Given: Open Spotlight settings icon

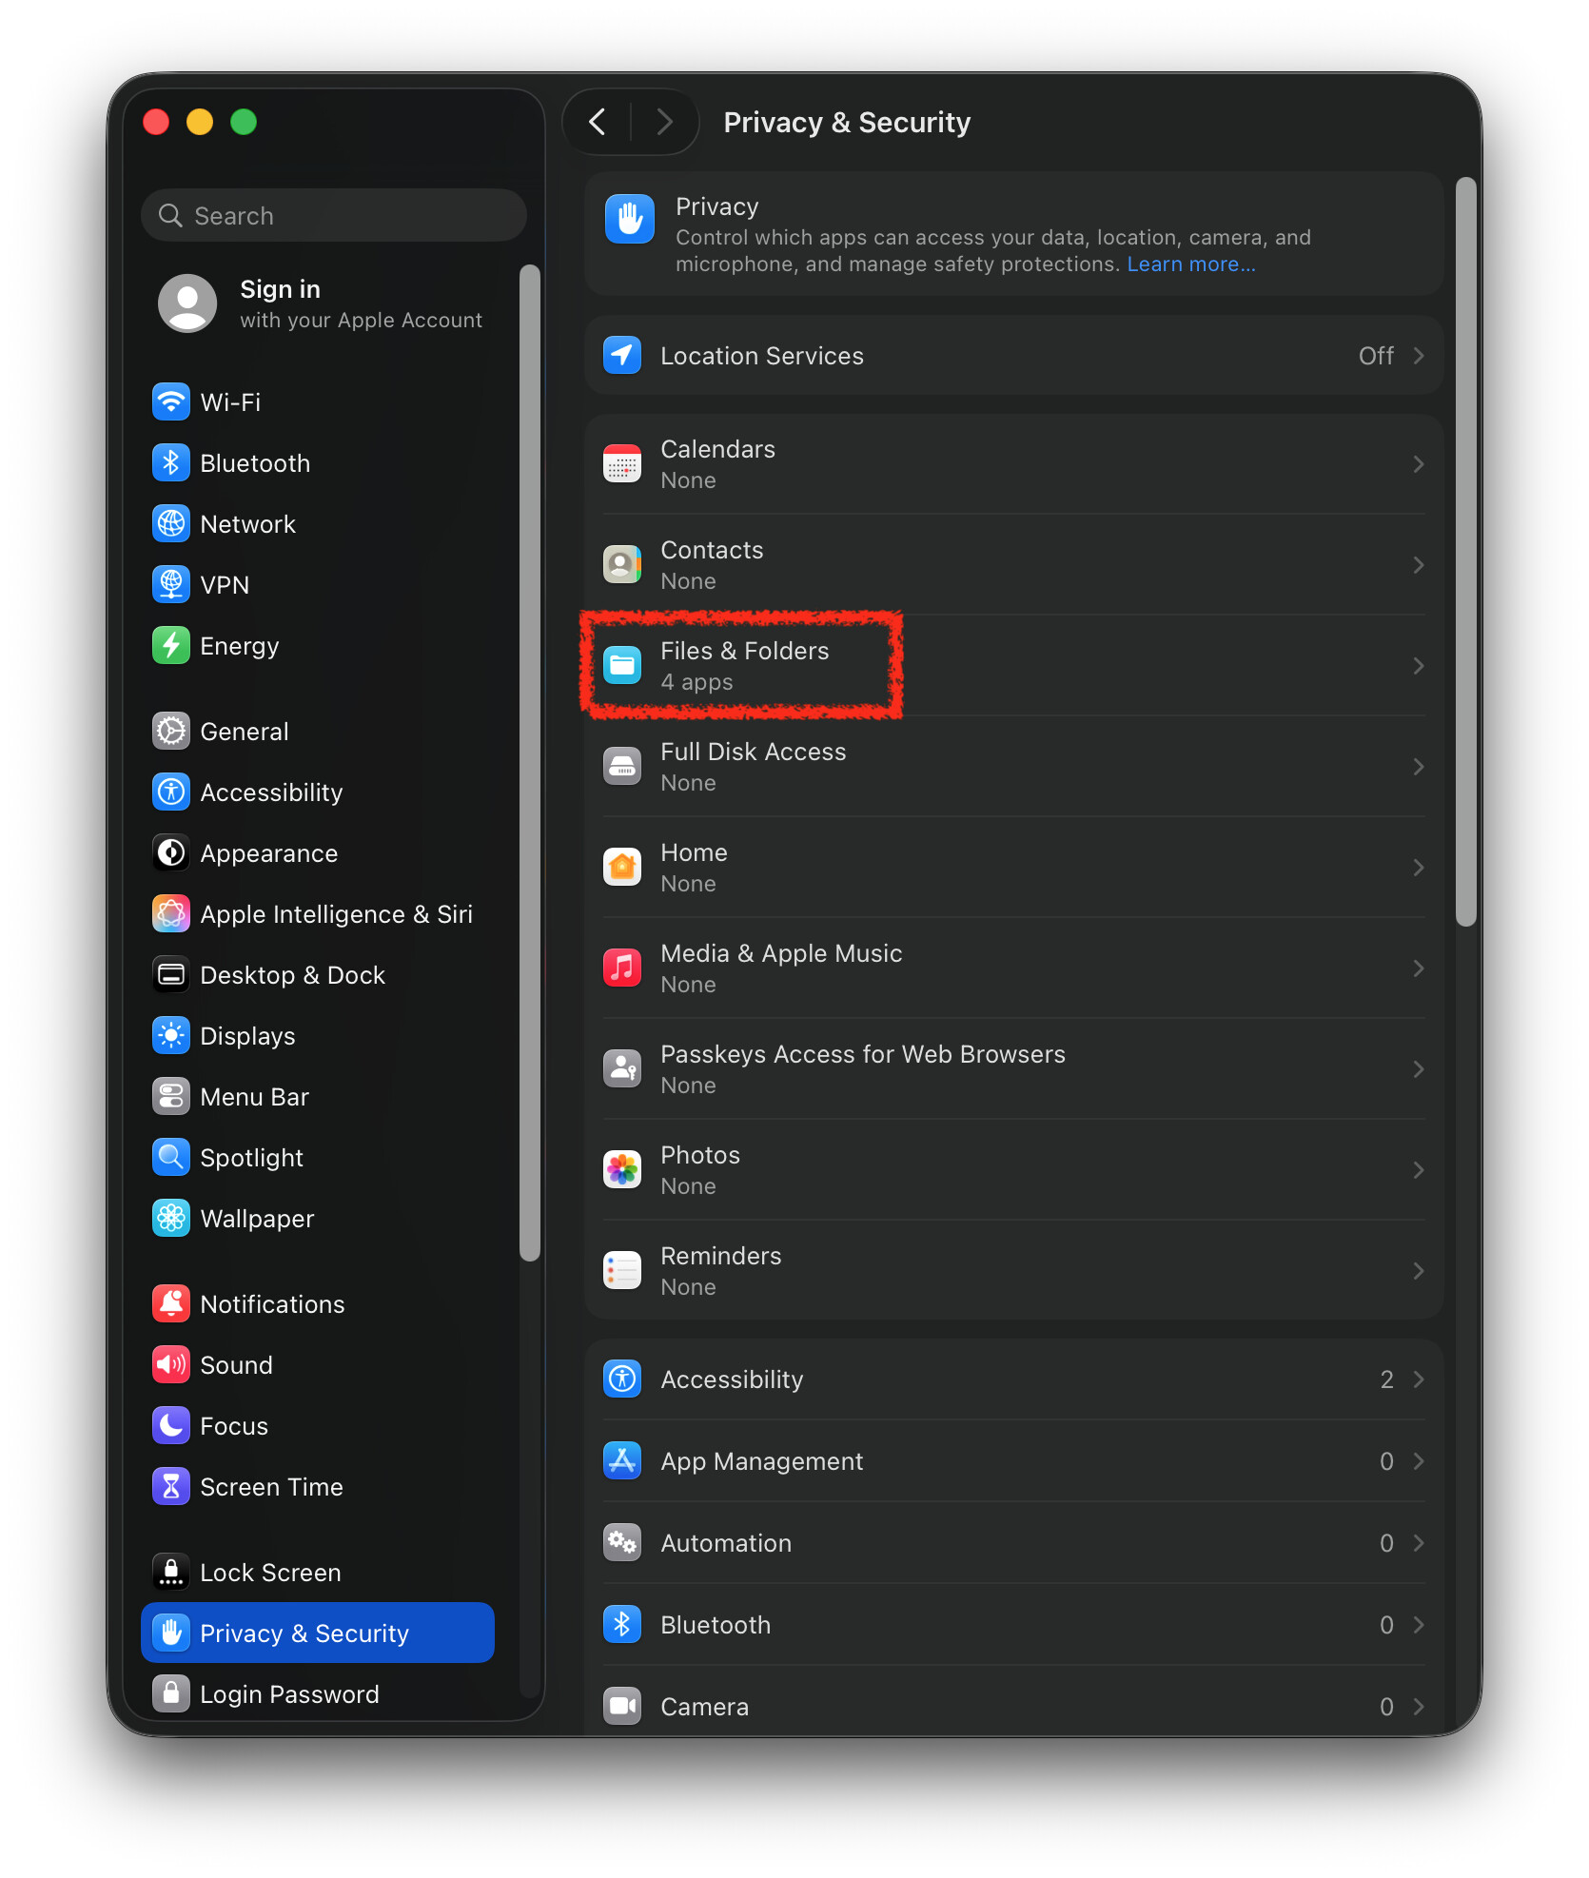Looking at the screenshot, I should 171,1157.
